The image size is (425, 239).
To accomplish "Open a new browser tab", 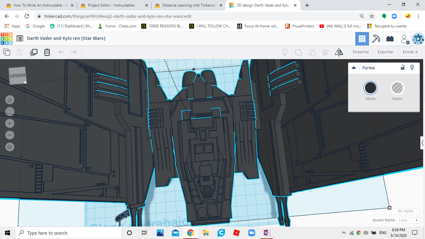I will tap(307, 5).
